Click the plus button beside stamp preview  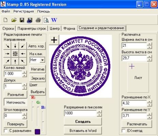(54, 40)
